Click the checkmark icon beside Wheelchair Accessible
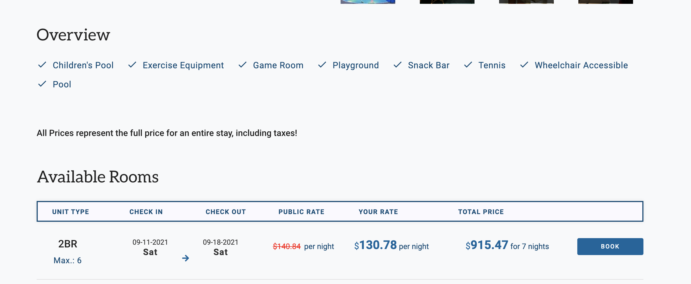 (x=524, y=65)
